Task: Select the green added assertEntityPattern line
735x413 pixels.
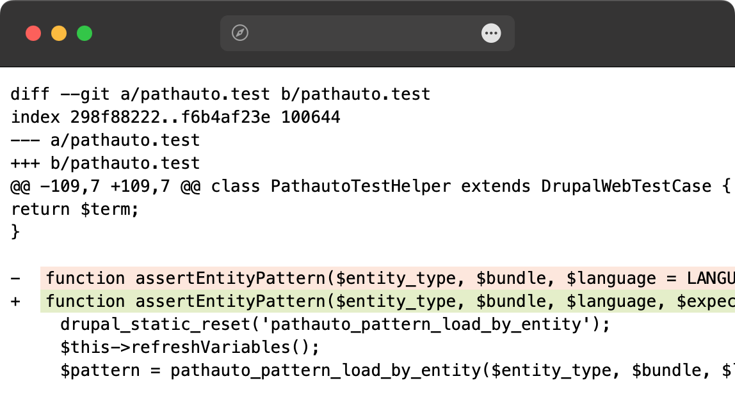Action: point(387,301)
